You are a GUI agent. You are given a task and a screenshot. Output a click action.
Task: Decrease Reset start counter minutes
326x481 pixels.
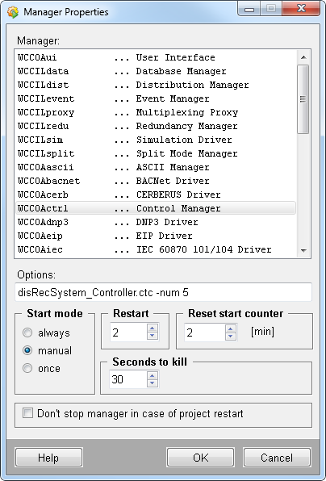[x=231, y=337]
